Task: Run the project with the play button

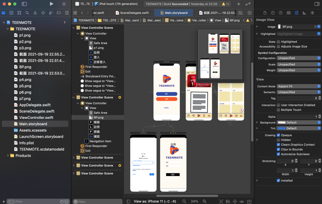Action: point(52,4)
